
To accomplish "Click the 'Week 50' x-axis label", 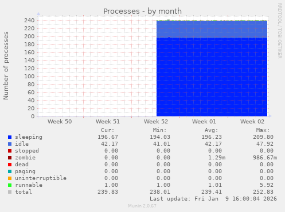I will (x=60, y=122).
